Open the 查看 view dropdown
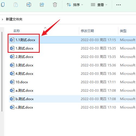The image size is (136, 136). 99,5
